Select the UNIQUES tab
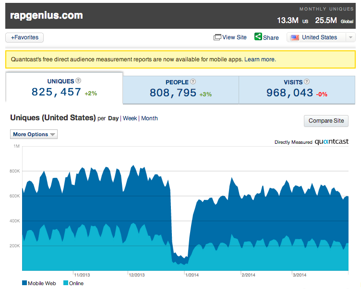The height and width of the screenshot is (289, 361). pyautogui.click(x=64, y=88)
